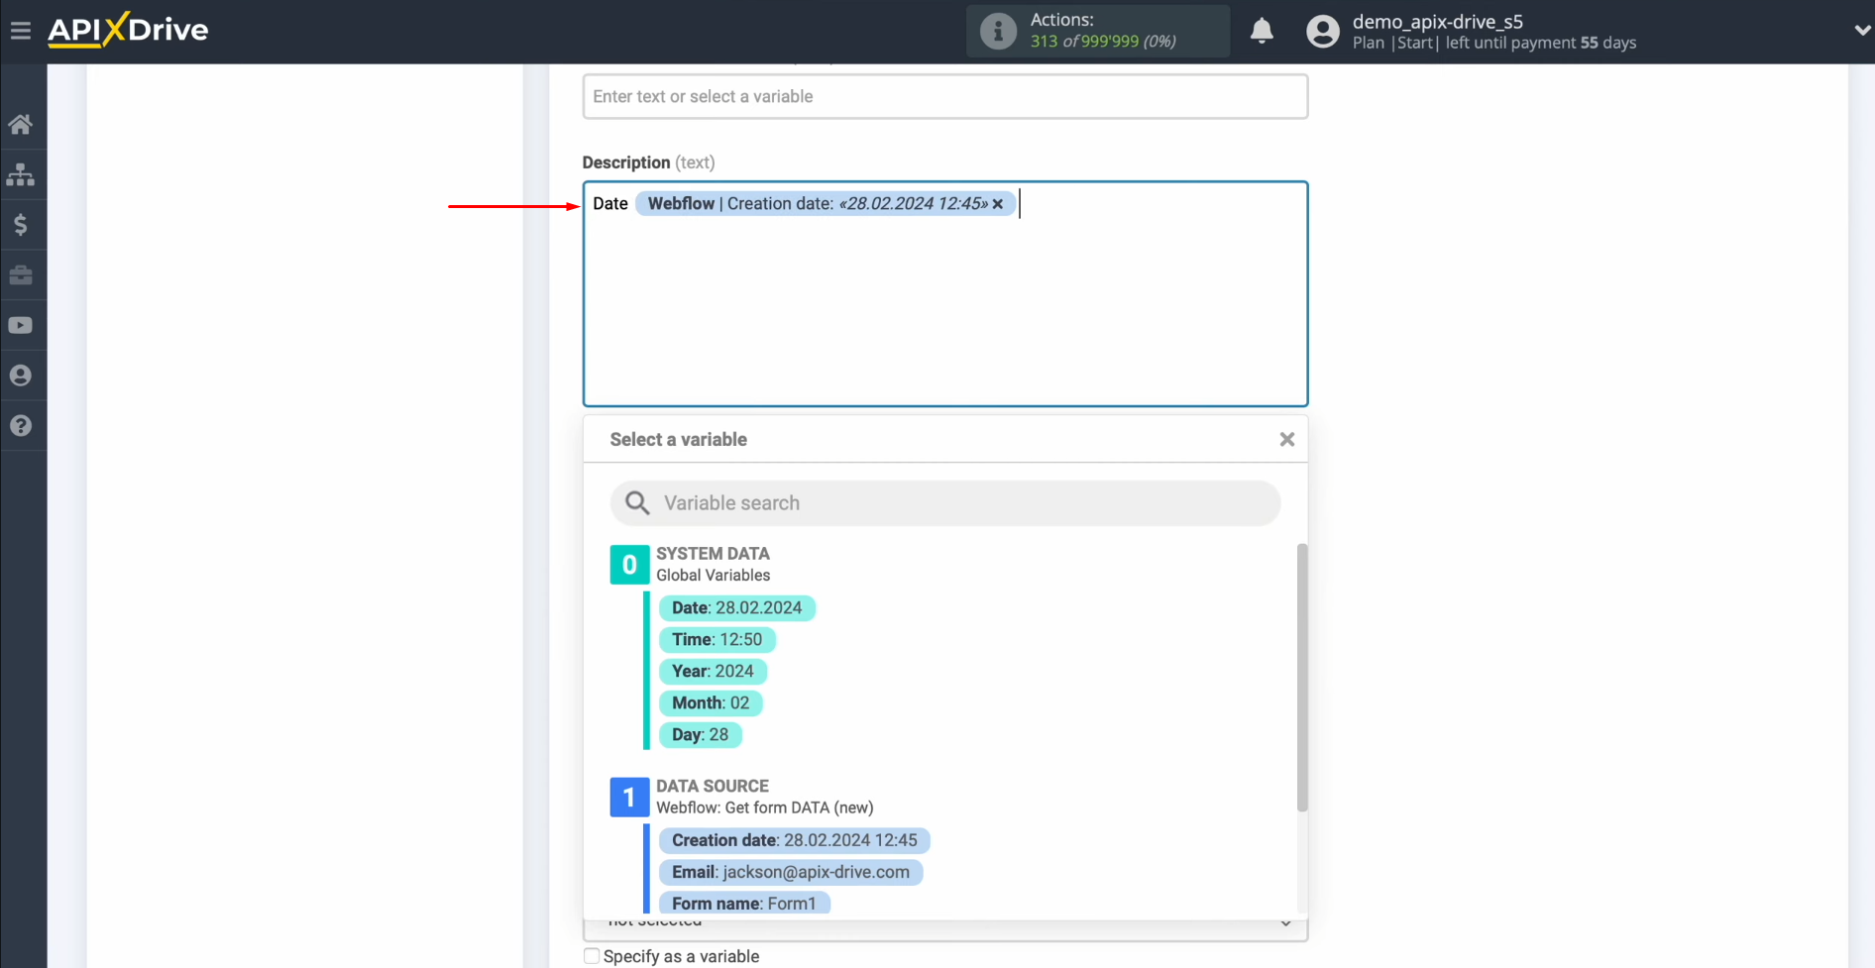1875x968 pixels.
Task: Select the YouTube icon in sidebar
Action: point(22,325)
